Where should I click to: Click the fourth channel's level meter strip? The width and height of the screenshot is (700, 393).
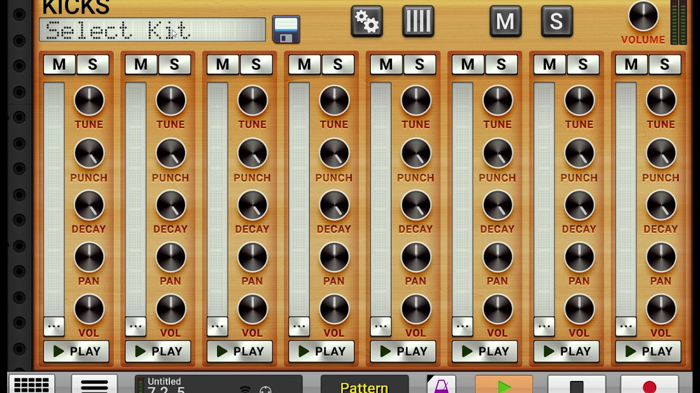[299, 199]
